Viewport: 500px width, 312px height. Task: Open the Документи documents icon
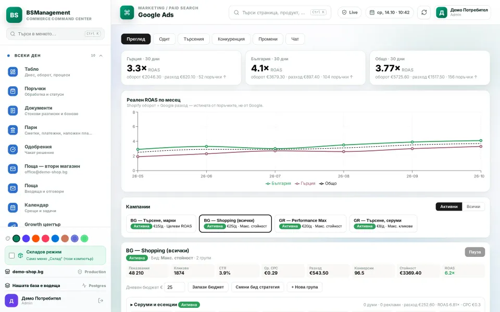click(x=12, y=111)
